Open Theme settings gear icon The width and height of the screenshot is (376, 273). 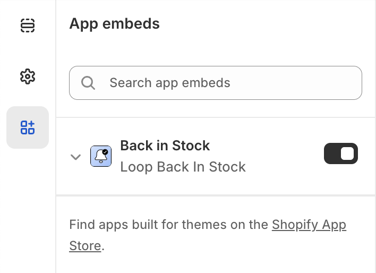click(x=28, y=76)
